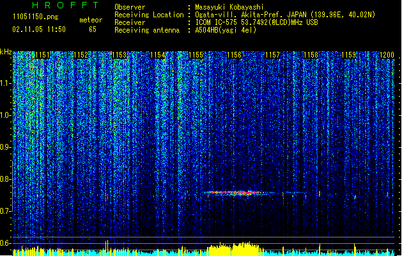Select the filename 11051150.png
The width and height of the screenshot is (402, 256).
[36, 17]
